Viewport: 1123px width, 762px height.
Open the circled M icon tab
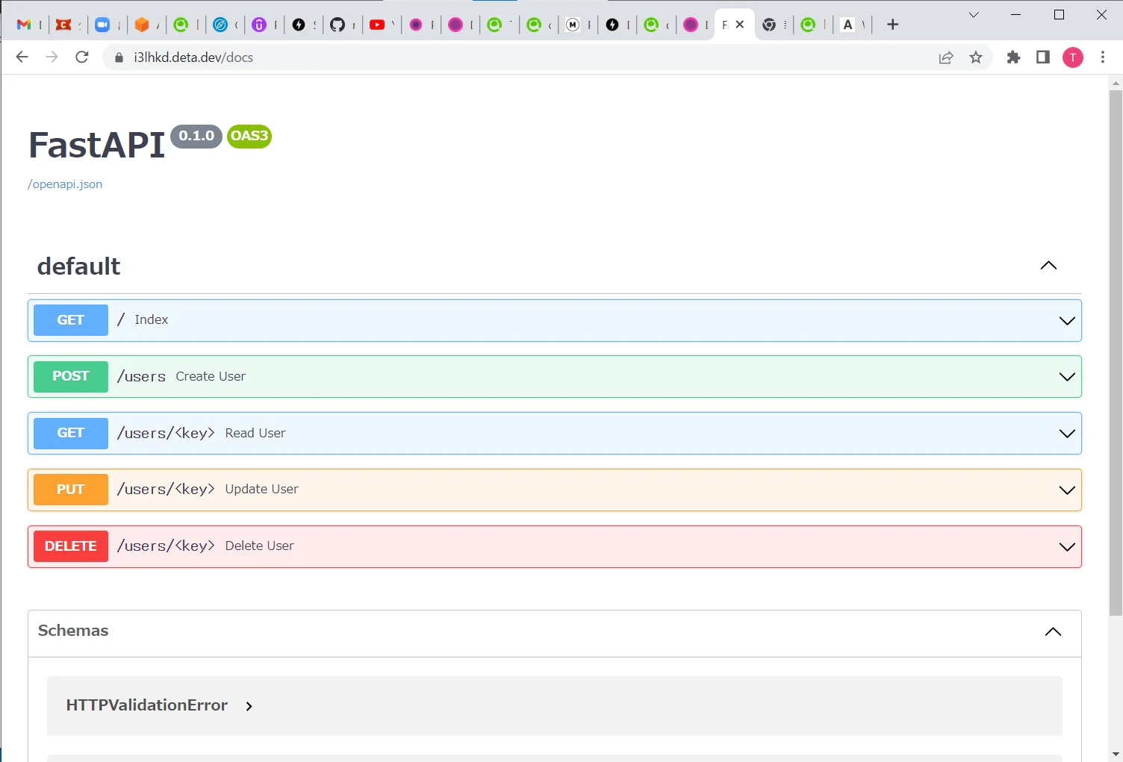click(x=573, y=25)
